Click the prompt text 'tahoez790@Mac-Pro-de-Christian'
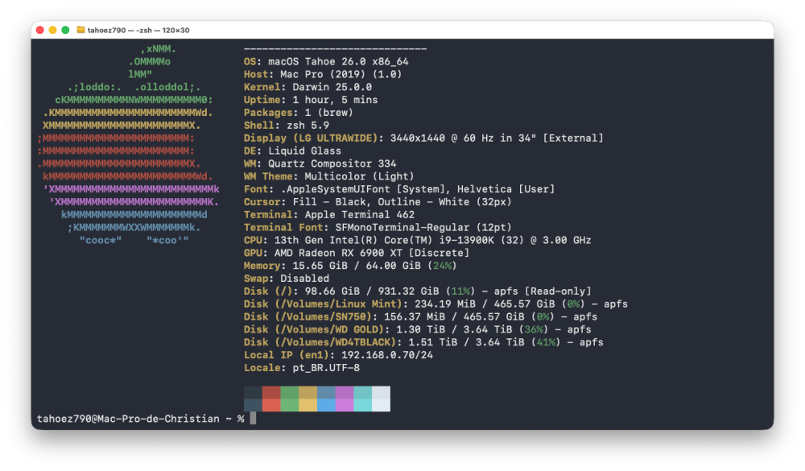Viewport: 805px width, 471px height. coord(128,419)
